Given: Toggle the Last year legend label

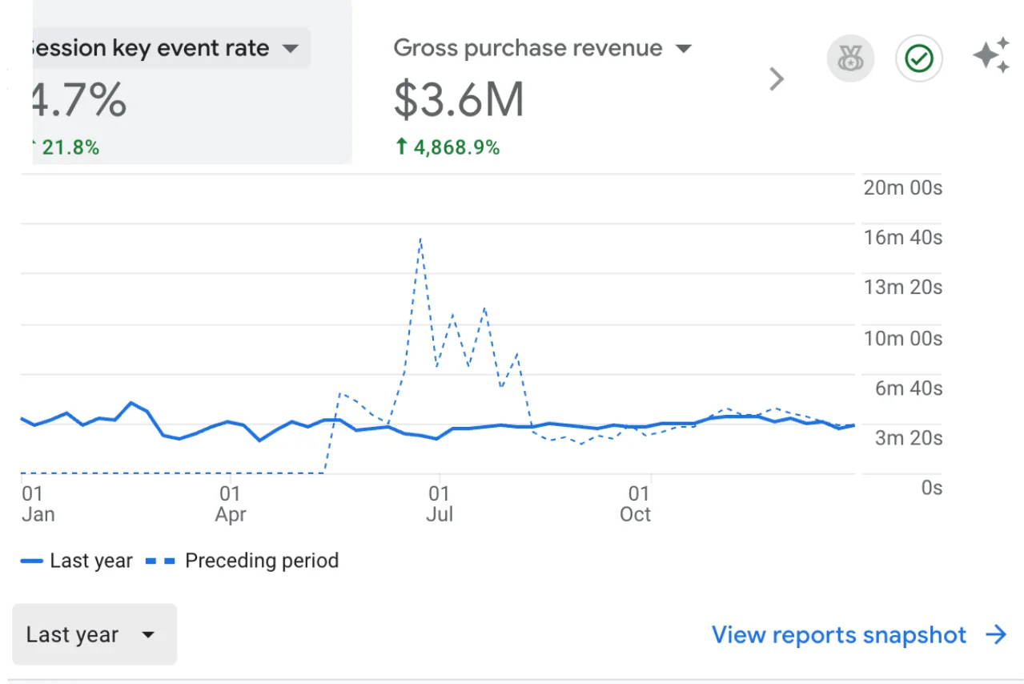Looking at the screenshot, I should coord(90,561).
